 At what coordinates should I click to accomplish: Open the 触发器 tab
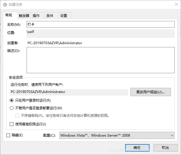tap(24, 15)
